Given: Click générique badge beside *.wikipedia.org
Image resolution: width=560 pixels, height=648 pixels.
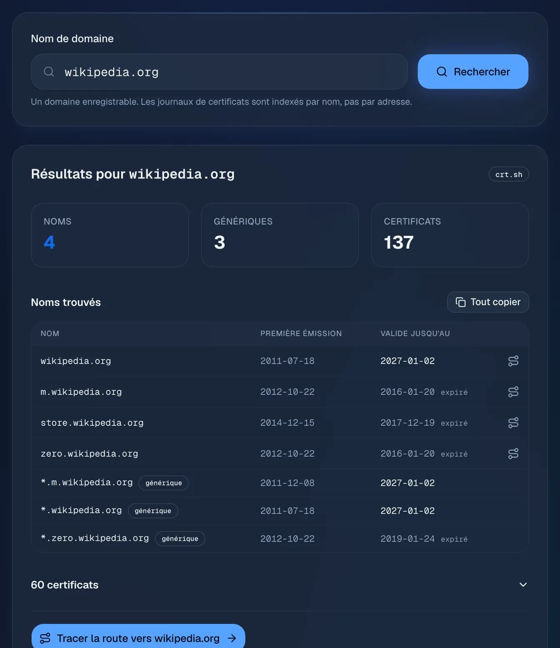Looking at the screenshot, I should click(x=153, y=511).
